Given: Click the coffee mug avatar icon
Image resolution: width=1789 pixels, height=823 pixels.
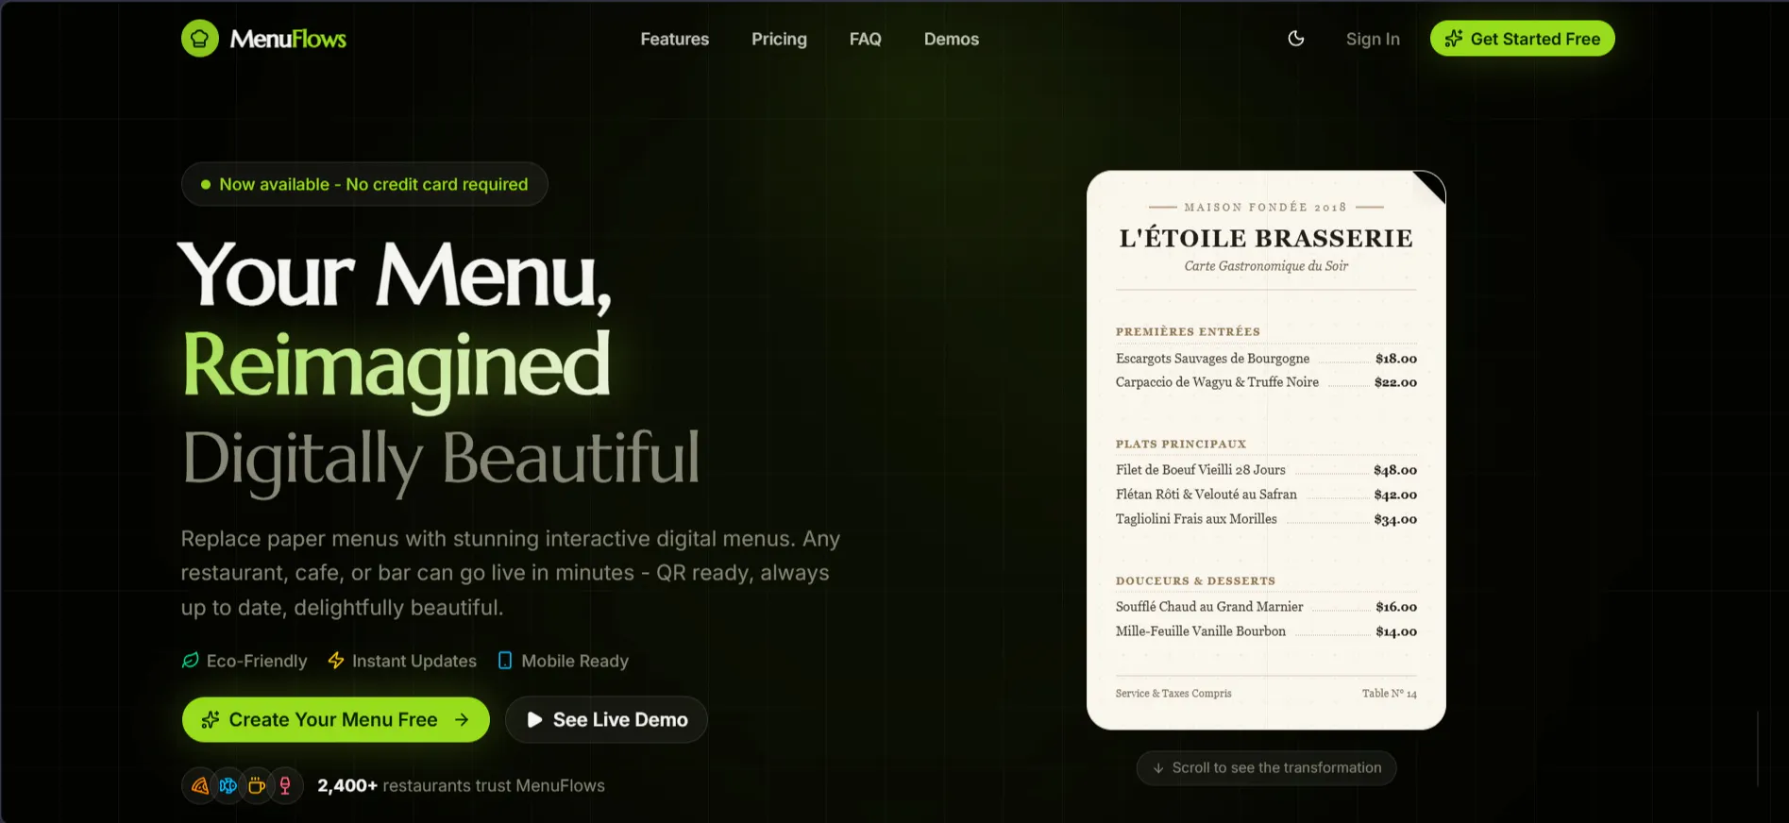Looking at the screenshot, I should (x=257, y=785).
